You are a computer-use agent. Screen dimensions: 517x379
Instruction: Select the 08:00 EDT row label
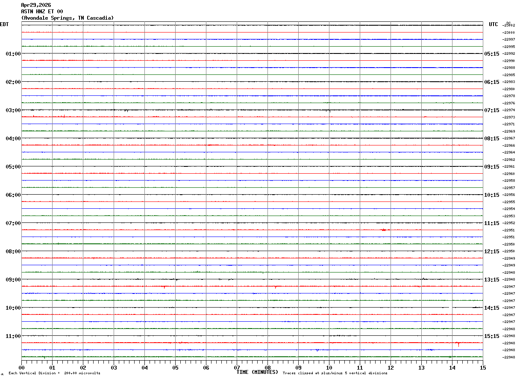click(13, 252)
